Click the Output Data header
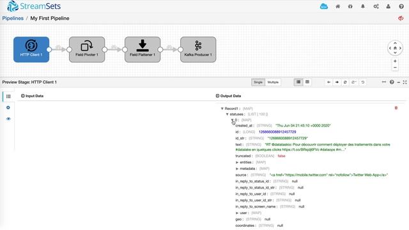 tap(228, 96)
